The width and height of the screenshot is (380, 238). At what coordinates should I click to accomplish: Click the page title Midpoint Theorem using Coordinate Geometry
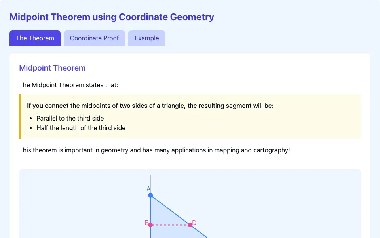point(112,17)
